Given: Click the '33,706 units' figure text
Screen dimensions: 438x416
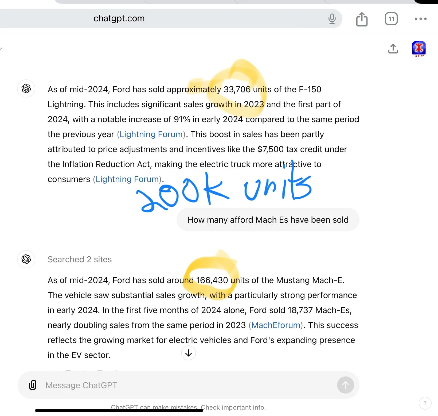Looking at the screenshot, I should (248, 89).
